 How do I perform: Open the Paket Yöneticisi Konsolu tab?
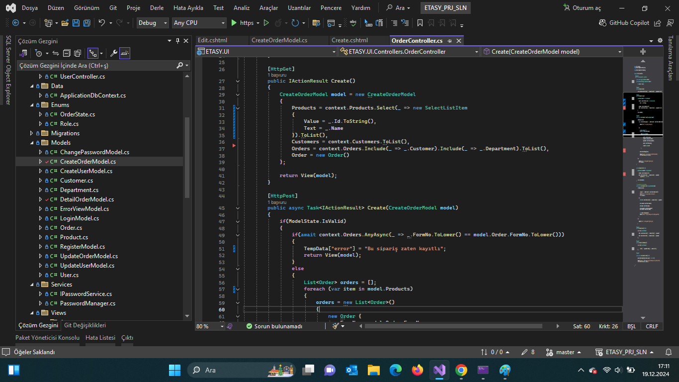[47, 338]
